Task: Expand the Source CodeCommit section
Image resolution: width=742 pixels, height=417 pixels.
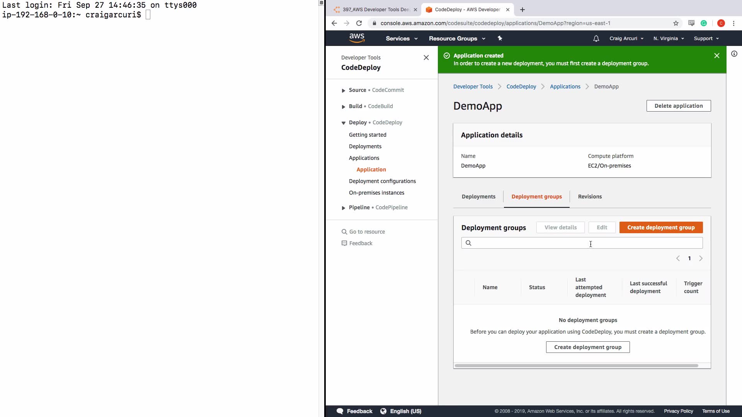Action: (x=343, y=90)
